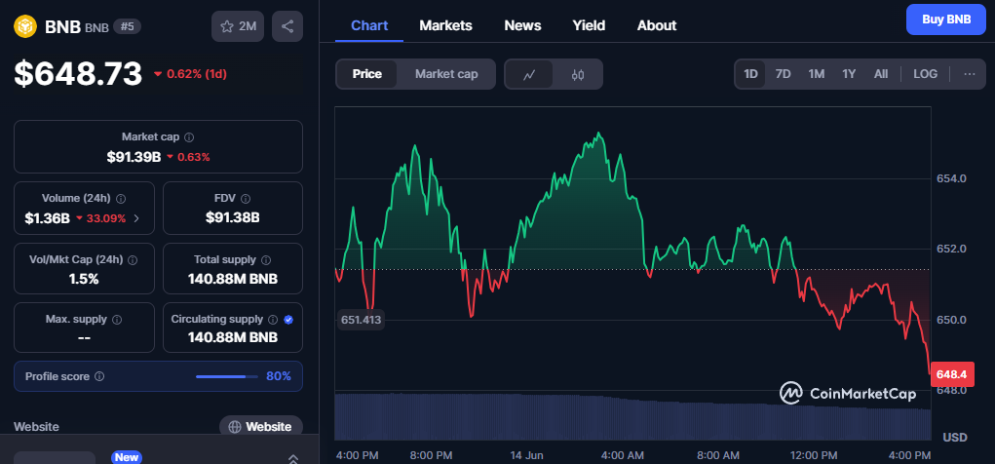Click the 648.4 current price marker
The image size is (995, 464).
[x=951, y=374]
